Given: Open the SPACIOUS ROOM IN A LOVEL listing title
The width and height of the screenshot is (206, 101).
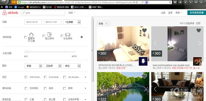Looking at the screenshot, I should point(117,65).
